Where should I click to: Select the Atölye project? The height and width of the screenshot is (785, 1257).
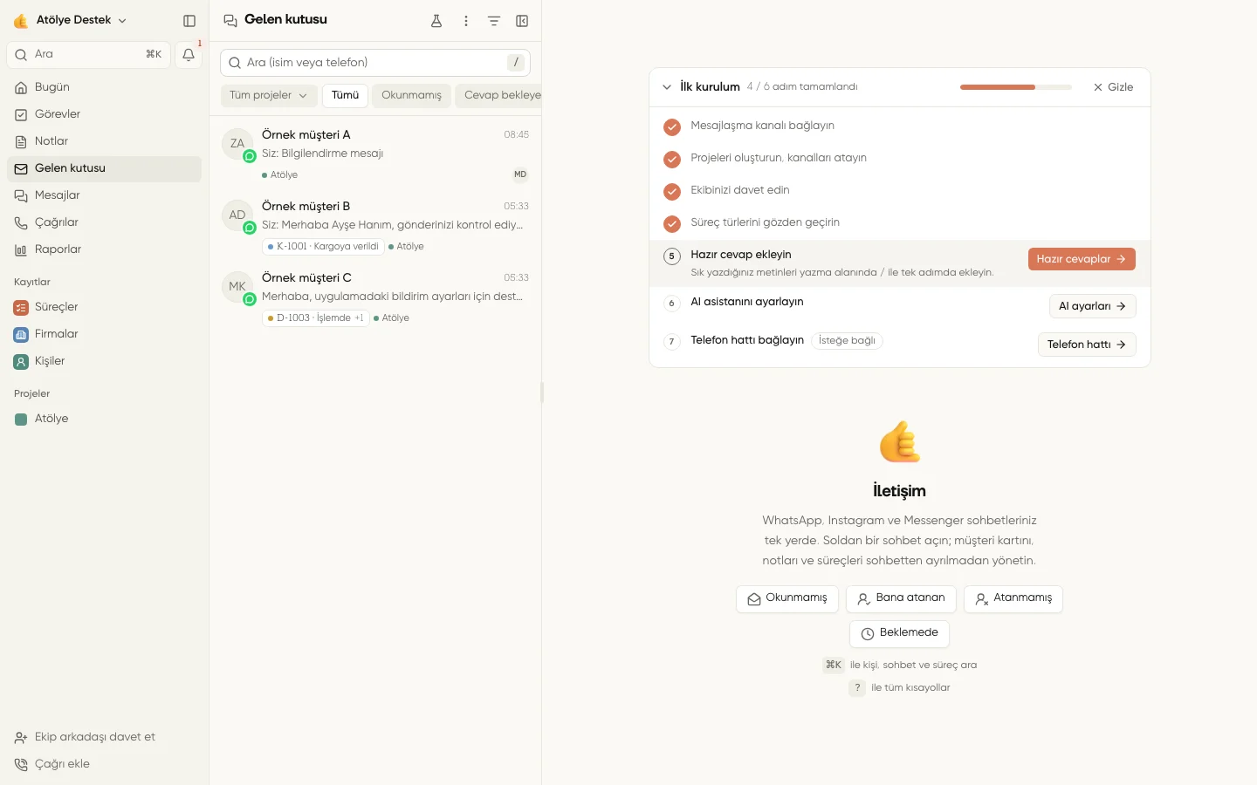coord(104,419)
